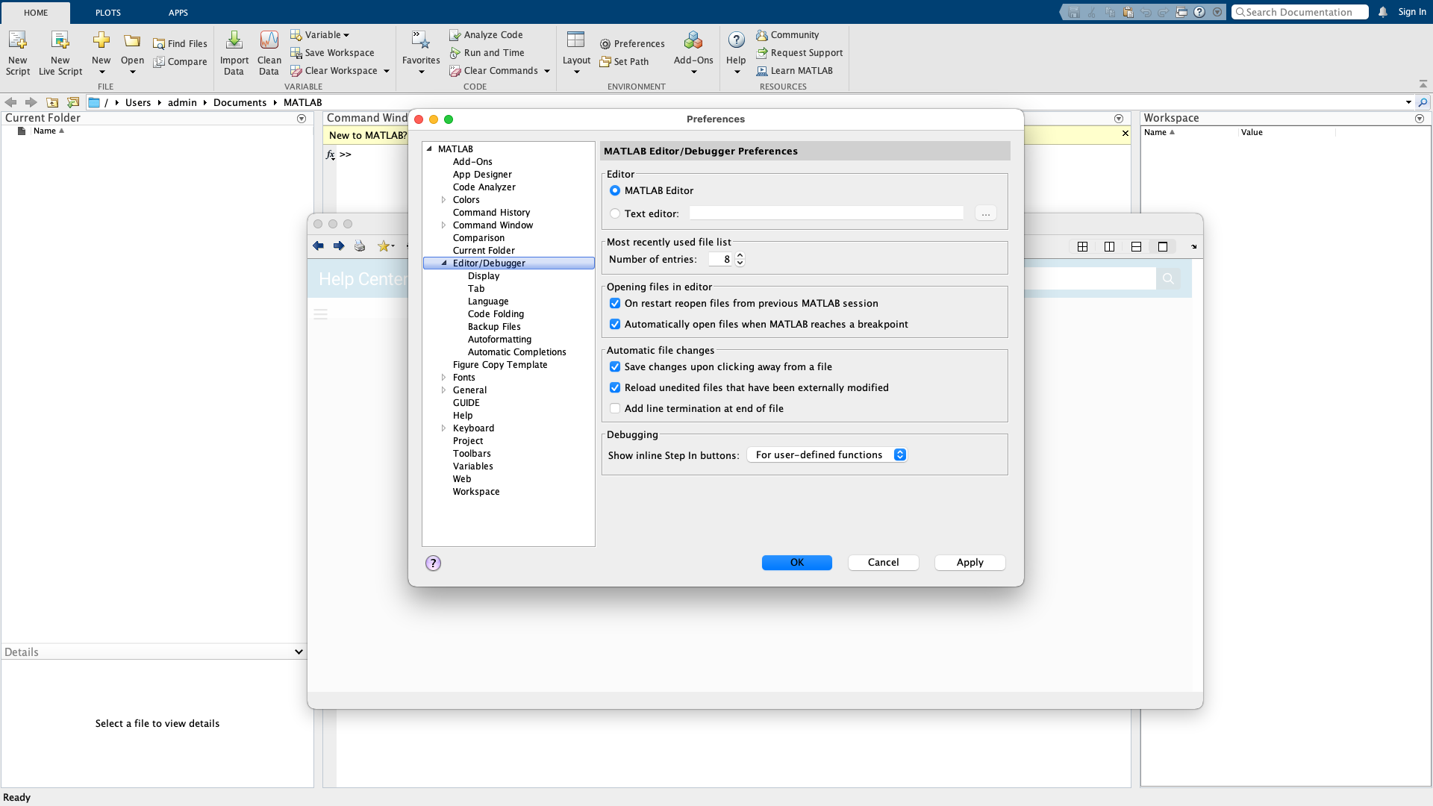Switch to the PLOTS tab
The width and height of the screenshot is (1433, 806).
[108, 13]
